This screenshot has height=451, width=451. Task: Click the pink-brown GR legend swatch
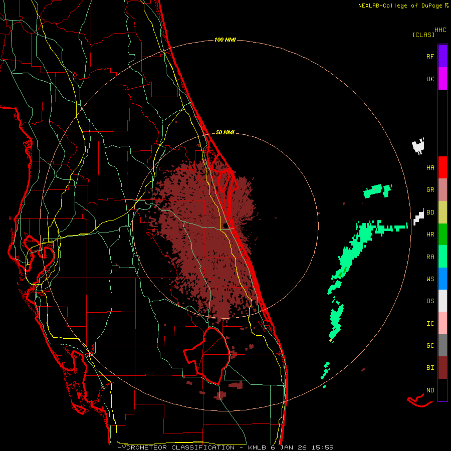coord(442,190)
